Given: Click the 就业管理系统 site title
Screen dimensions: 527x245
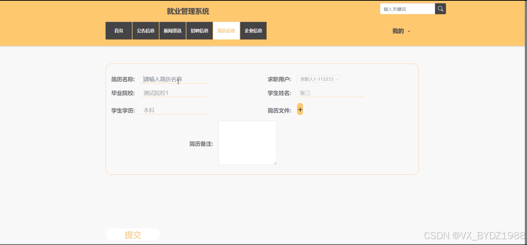Looking at the screenshot, I should coord(188,11).
